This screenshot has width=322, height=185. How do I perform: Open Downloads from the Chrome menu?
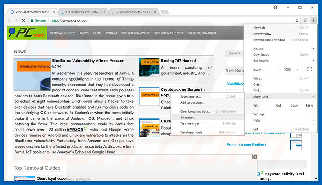[280, 55]
